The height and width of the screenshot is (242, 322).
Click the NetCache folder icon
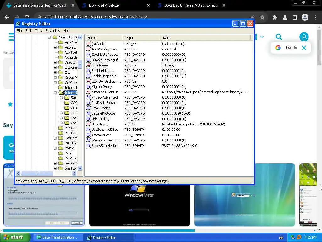(x=61, y=138)
